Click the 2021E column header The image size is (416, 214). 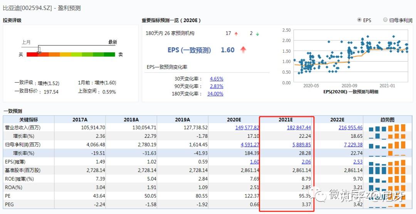click(x=286, y=120)
